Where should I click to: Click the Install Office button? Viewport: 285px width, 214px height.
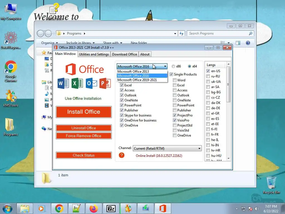pos(83,112)
